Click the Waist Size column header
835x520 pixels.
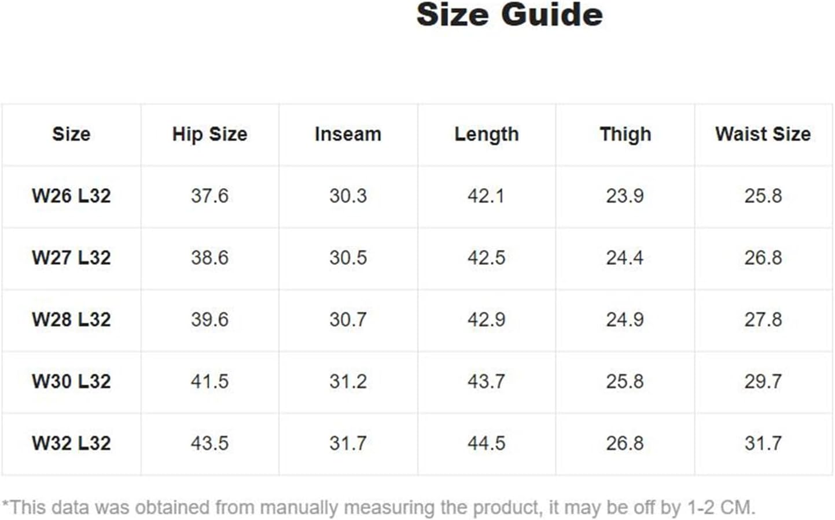point(763,134)
